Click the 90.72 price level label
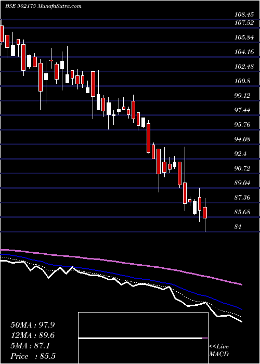Viewport: 260px width, 364px height. tap(243, 168)
